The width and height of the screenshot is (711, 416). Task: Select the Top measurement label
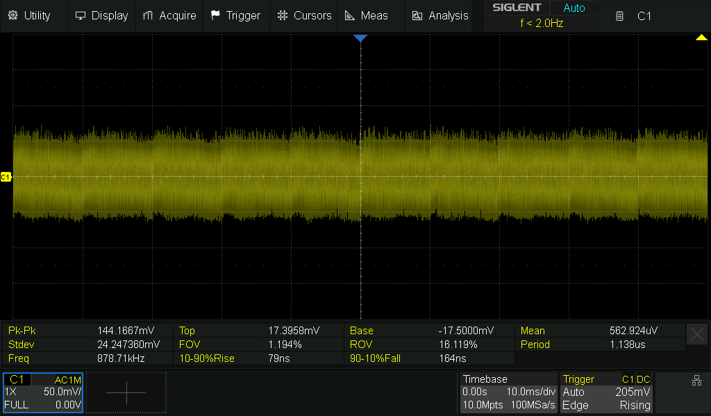(x=187, y=331)
